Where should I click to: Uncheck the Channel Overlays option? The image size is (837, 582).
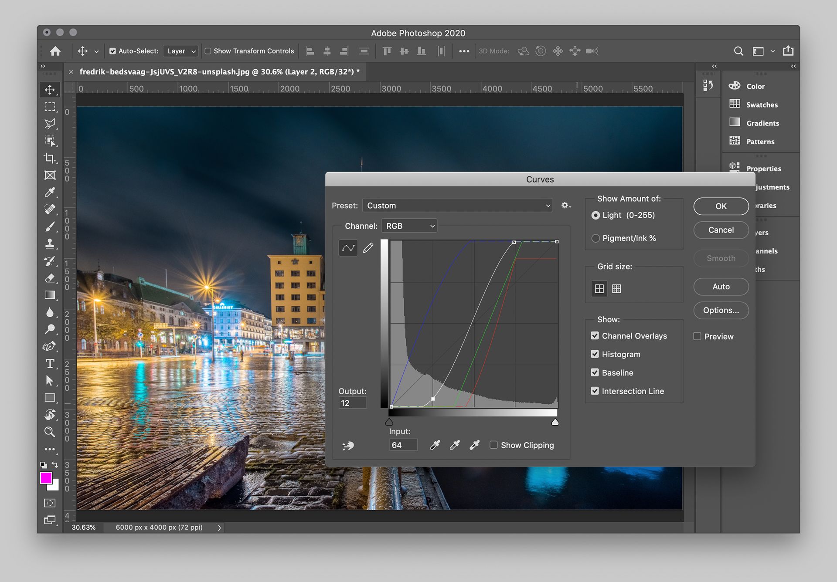point(595,335)
